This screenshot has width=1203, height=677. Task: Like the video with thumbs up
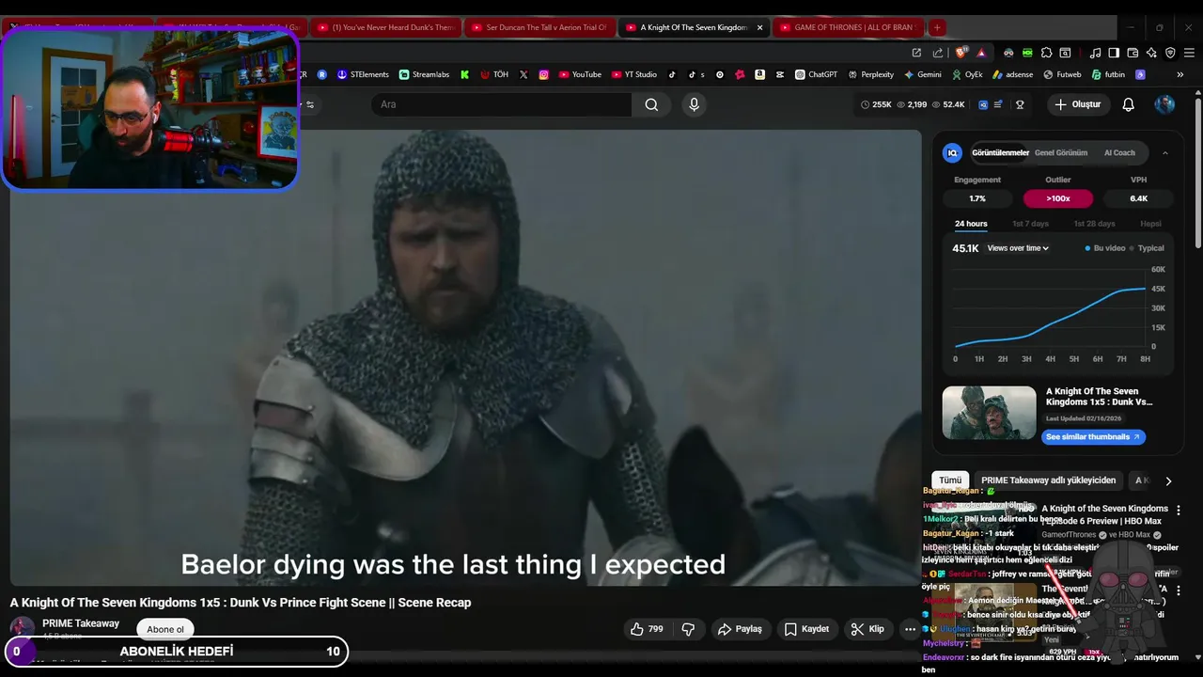point(647,629)
